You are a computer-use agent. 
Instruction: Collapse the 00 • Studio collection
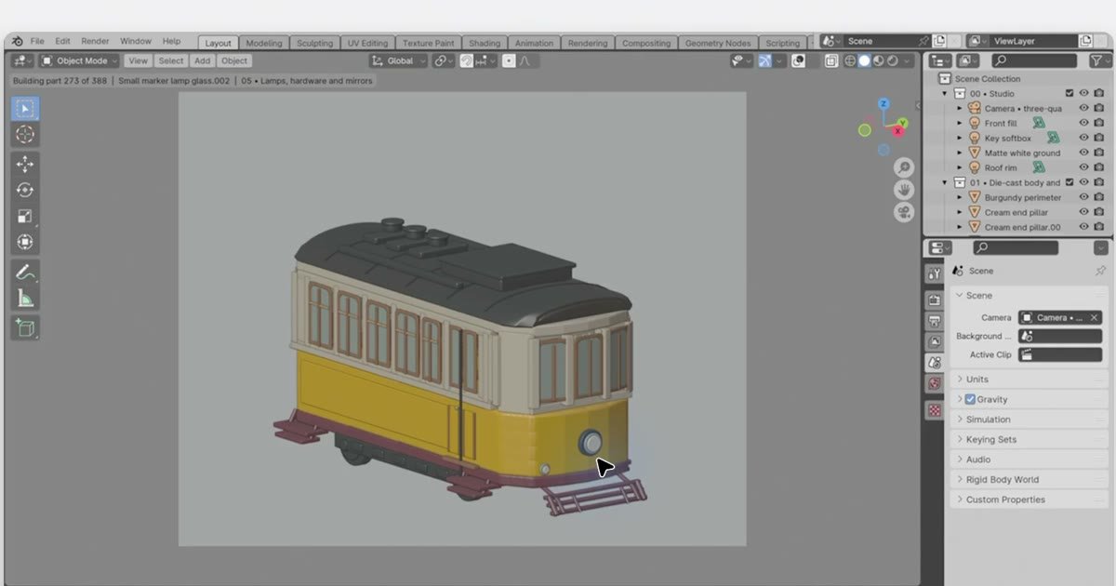(x=945, y=94)
